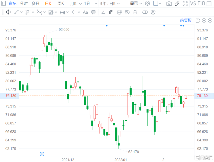214x162 pixels.
Task: Click the trash delete drawings icon
Action: [x=135, y=12]
